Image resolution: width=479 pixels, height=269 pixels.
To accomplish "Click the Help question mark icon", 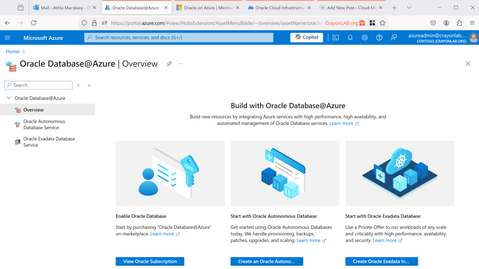I will tap(379, 37).
